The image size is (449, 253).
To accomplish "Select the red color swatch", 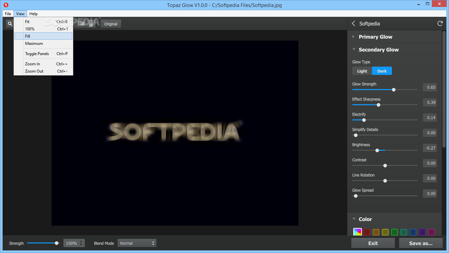I will tap(366, 232).
